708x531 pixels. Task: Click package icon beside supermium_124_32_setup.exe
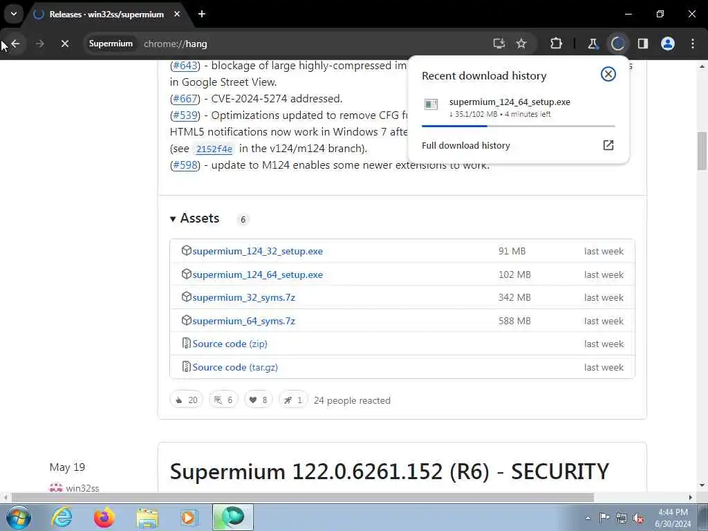(x=186, y=250)
